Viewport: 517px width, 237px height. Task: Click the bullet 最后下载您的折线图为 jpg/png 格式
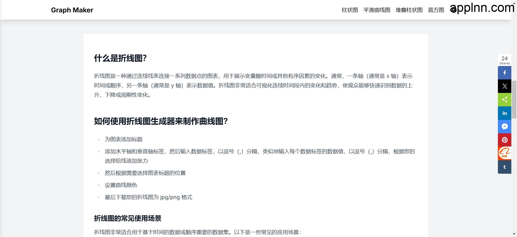tap(148, 197)
